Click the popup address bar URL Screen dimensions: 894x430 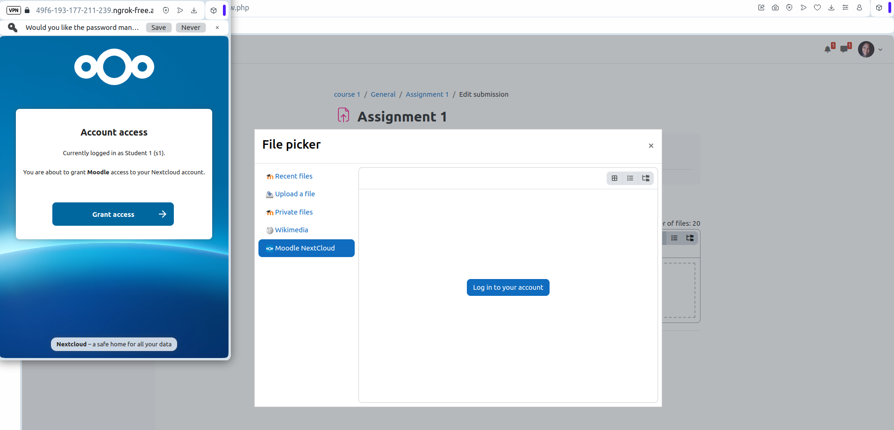(x=95, y=10)
